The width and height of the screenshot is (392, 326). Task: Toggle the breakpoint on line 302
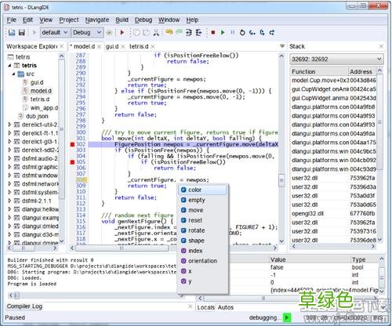72,144
